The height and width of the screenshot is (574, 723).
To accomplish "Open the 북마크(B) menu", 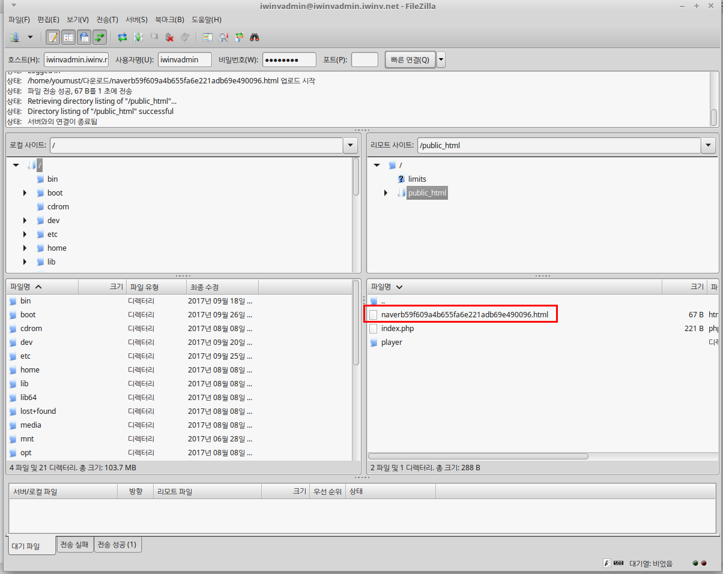I will click(169, 20).
